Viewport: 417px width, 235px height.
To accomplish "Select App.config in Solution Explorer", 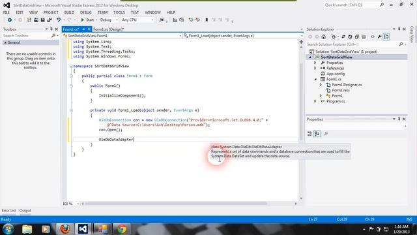I will point(335,74).
